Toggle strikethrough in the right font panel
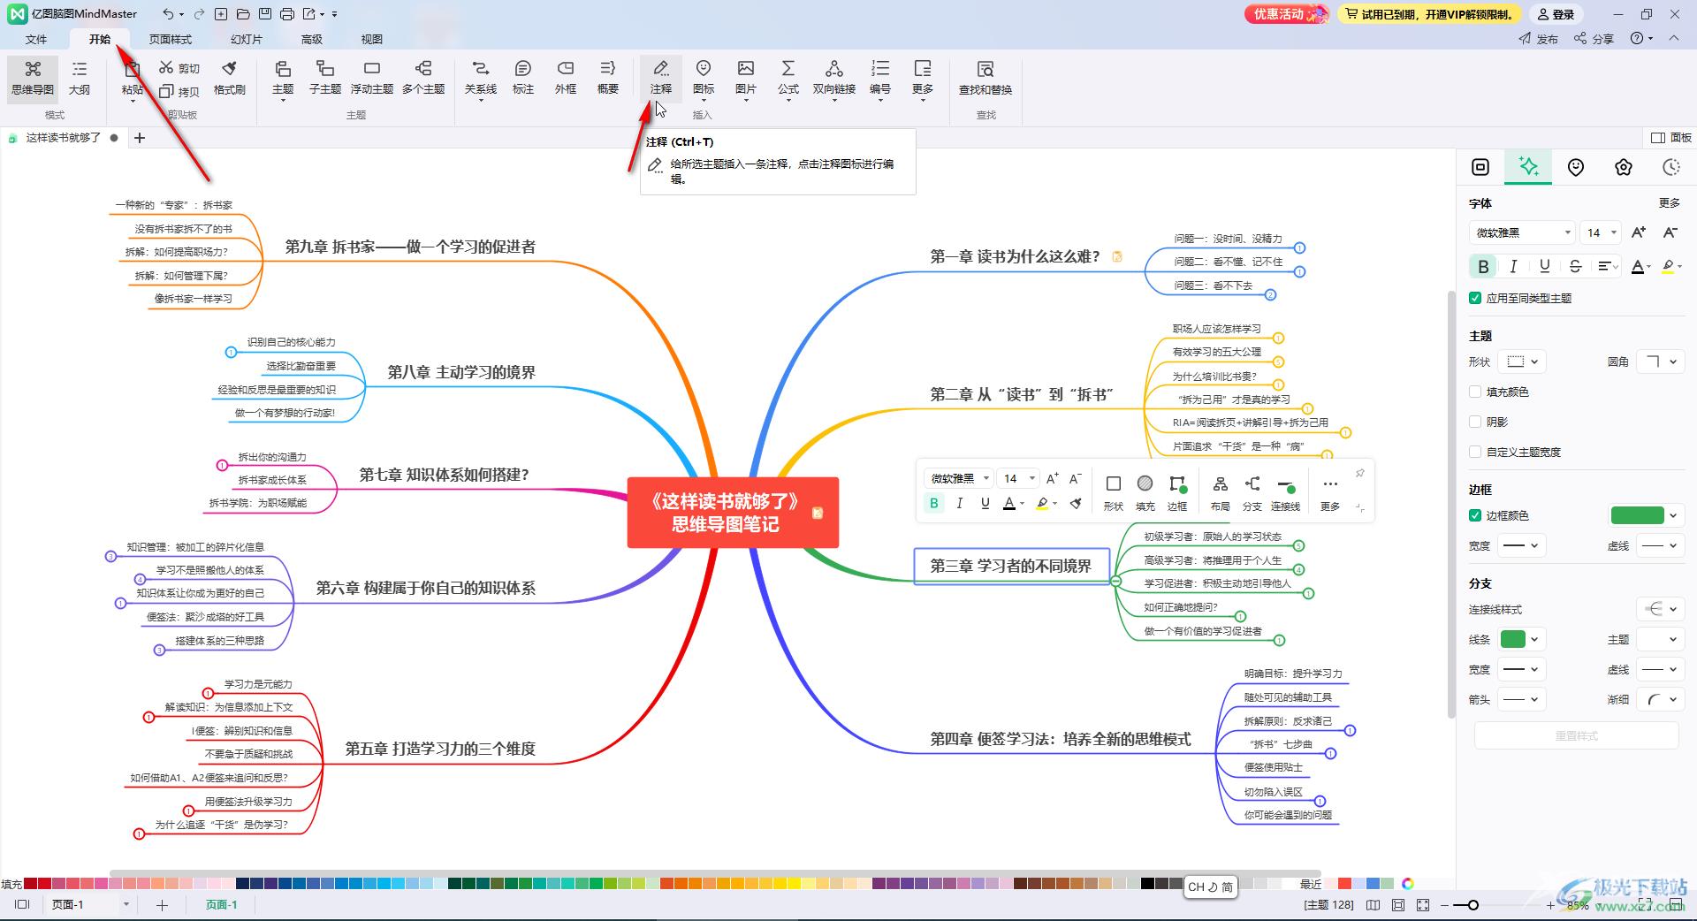The height and width of the screenshot is (921, 1697). (1575, 266)
